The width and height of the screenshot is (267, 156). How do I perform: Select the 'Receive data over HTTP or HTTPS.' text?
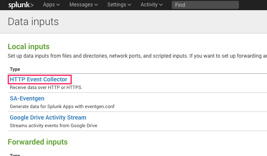pyautogui.click(x=46, y=87)
